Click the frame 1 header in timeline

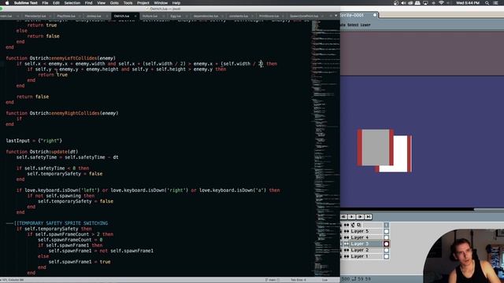387,225
